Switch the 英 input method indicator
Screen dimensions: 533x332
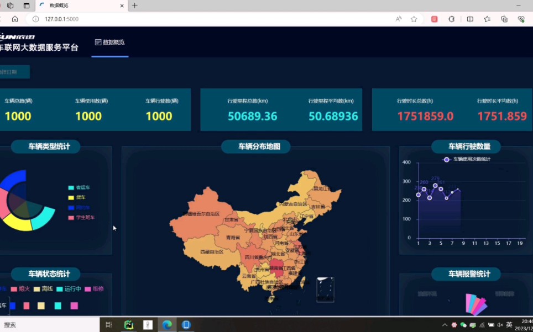click(509, 325)
